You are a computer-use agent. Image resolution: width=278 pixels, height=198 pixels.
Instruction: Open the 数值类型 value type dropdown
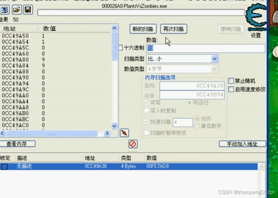click(x=214, y=69)
